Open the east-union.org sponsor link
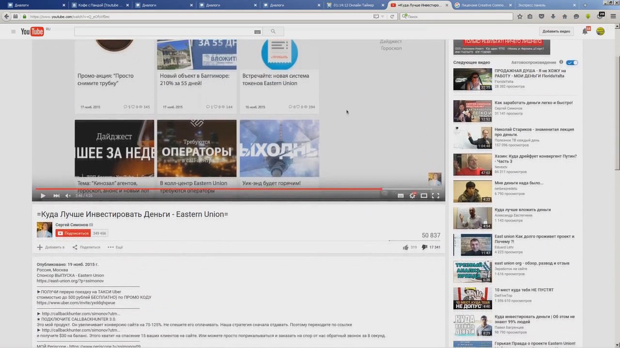This screenshot has width=620, height=348. [x=70, y=281]
